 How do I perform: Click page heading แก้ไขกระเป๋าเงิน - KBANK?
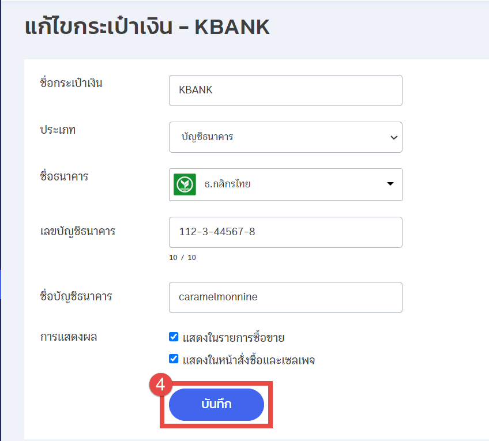148,27
